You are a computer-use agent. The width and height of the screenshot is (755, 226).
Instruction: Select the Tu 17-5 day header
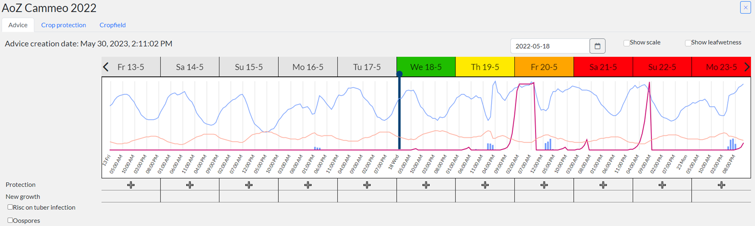367,67
